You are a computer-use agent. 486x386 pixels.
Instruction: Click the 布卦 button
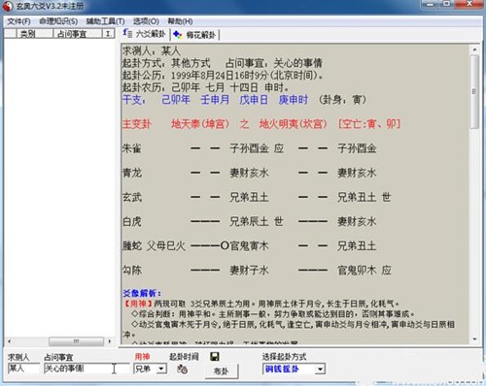coord(222,371)
